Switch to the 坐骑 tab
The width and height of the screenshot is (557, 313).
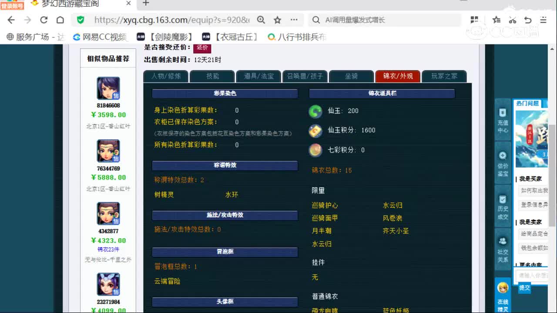click(351, 76)
